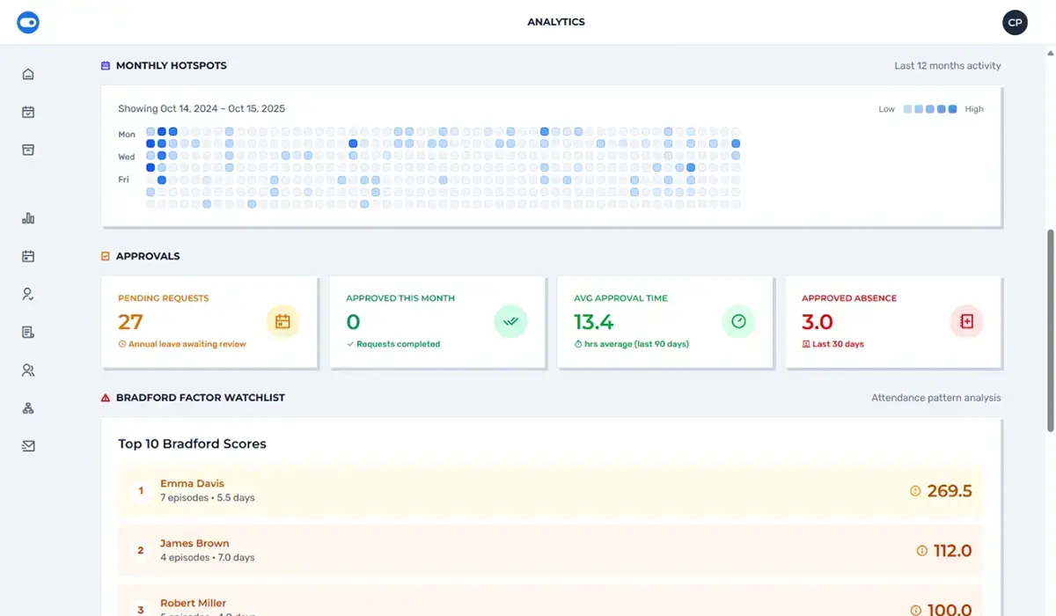The height and width of the screenshot is (616, 1056).
Task: Open the archive box icon in the sidebar
Action: tap(28, 150)
